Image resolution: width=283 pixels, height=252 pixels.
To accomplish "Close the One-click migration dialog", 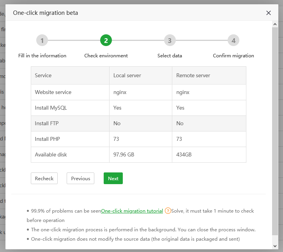I will click(x=268, y=13).
